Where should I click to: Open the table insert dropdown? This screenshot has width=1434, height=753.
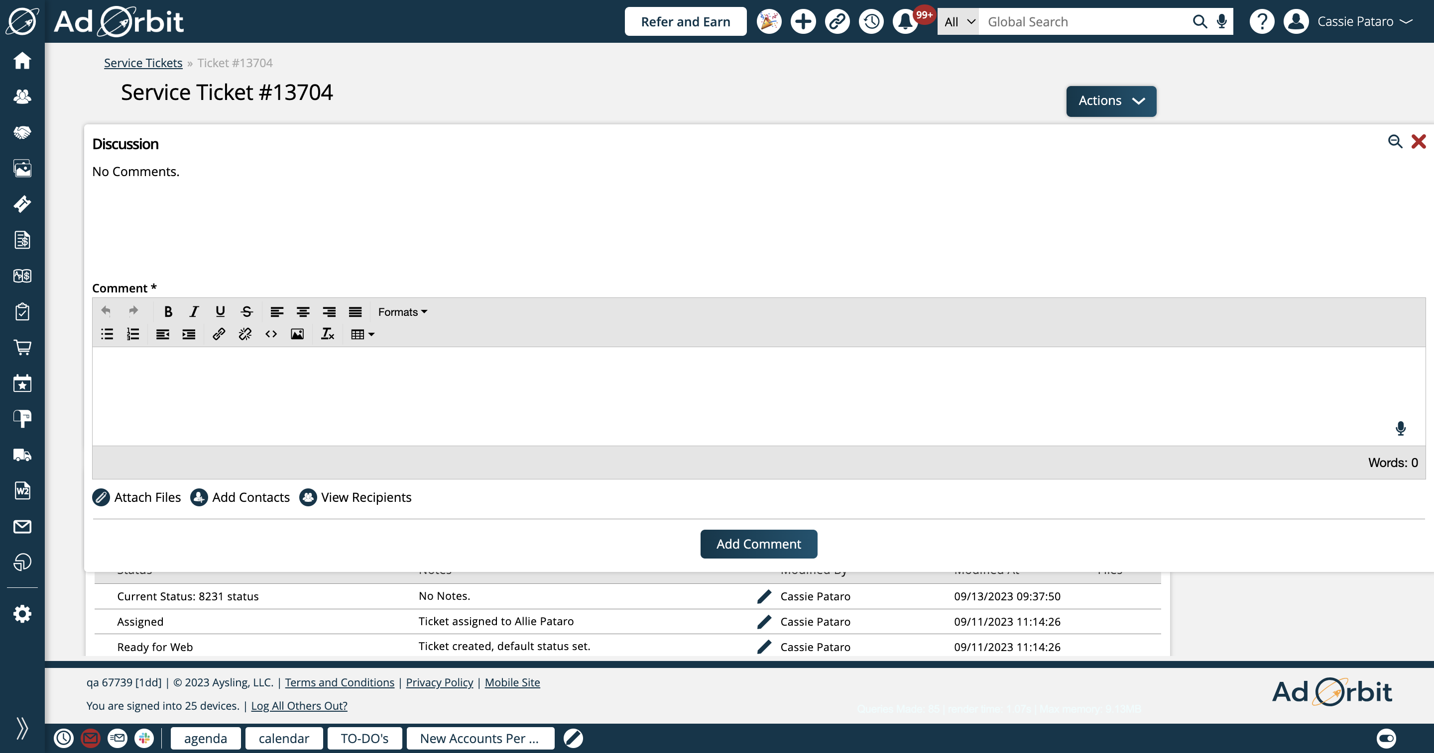coord(362,334)
